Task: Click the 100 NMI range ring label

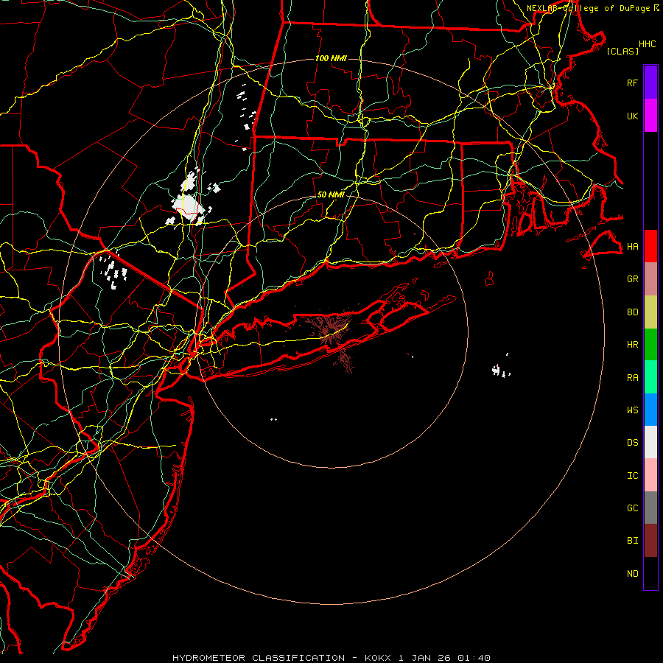Action: click(331, 58)
